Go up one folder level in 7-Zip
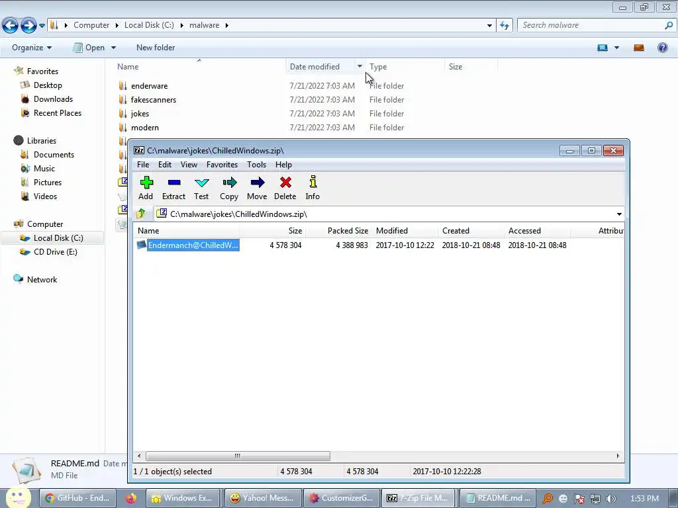The height and width of the screenshot is (508, 678). point(140,214)
